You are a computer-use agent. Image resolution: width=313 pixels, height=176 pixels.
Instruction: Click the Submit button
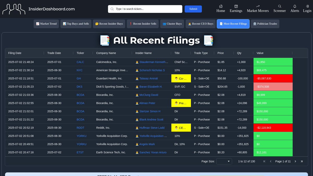pos(193,9)
